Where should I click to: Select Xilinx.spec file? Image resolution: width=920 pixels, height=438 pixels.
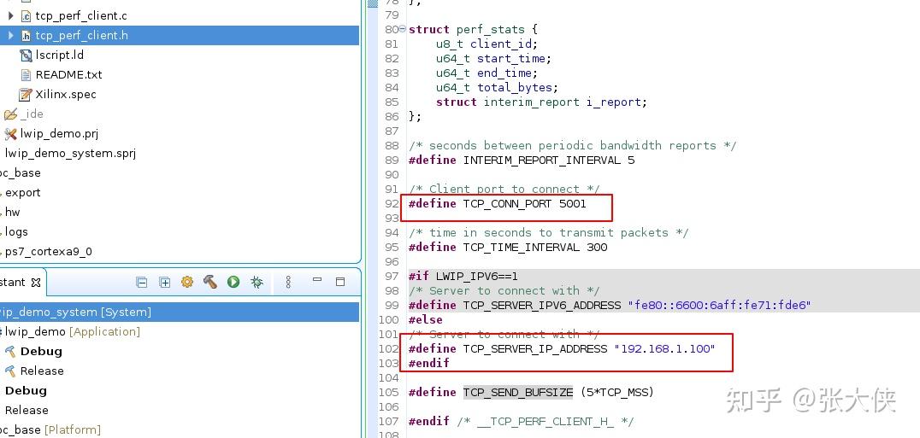point(66,94)
